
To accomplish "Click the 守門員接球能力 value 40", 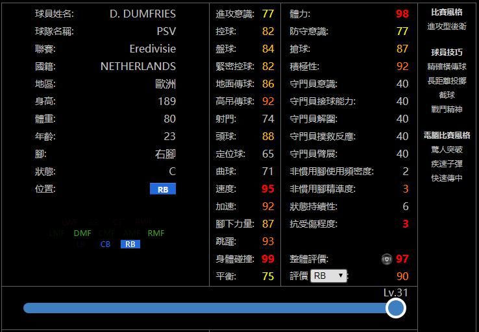I will [402, 101].
